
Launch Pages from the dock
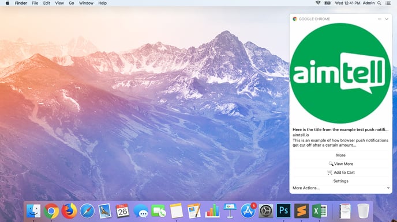[194, 210]
